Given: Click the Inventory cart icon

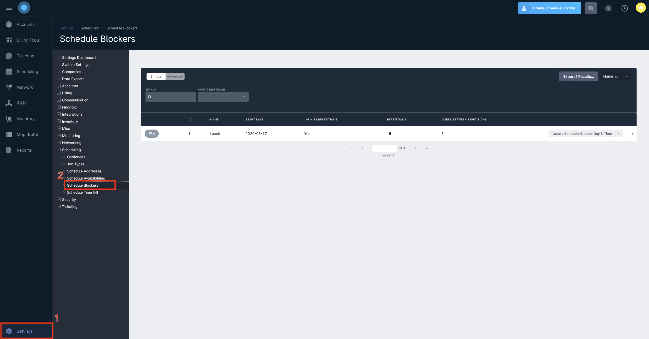Looking at the screenshot, I should [9, 119].
